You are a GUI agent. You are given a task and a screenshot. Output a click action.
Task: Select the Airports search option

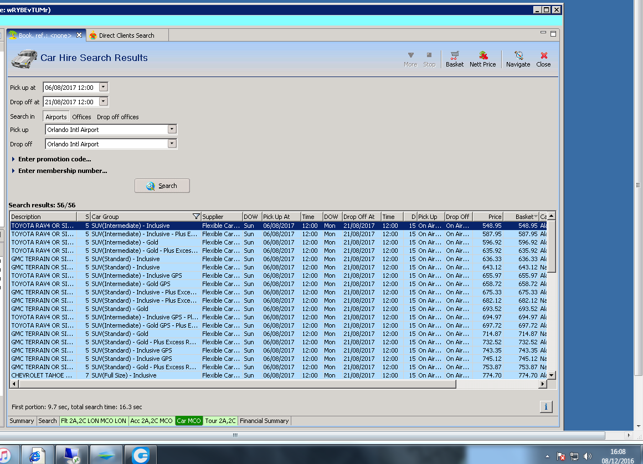pyautogui.click(x=56, y=116)
